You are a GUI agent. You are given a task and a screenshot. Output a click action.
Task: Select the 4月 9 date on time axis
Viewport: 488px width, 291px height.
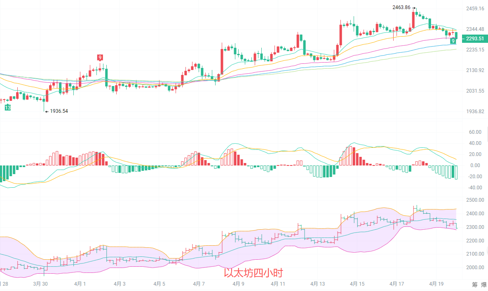pyautogui.click(x=238, y=284)
